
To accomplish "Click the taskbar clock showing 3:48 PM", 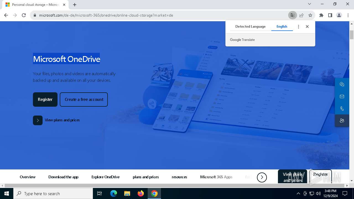I will (x=330, y=193).
